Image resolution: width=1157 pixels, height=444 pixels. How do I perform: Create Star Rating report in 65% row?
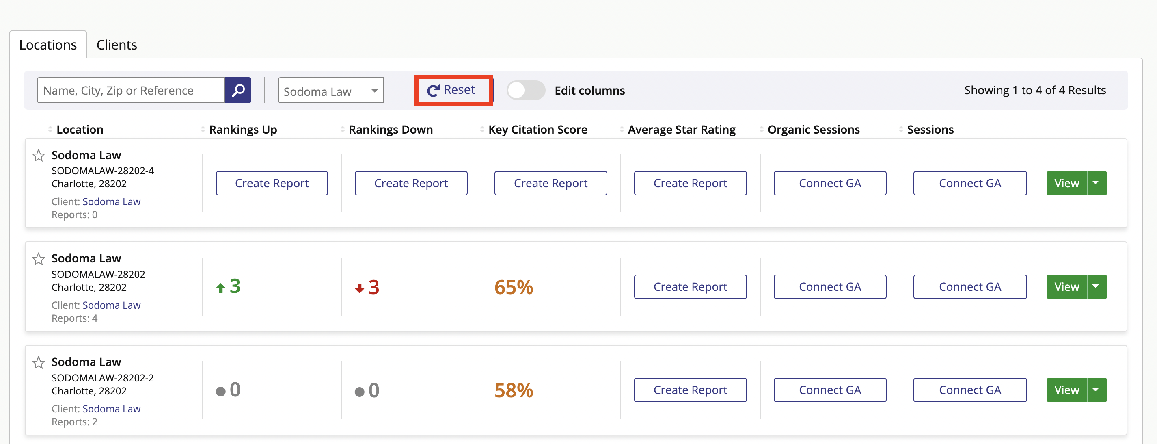point(690,287)
